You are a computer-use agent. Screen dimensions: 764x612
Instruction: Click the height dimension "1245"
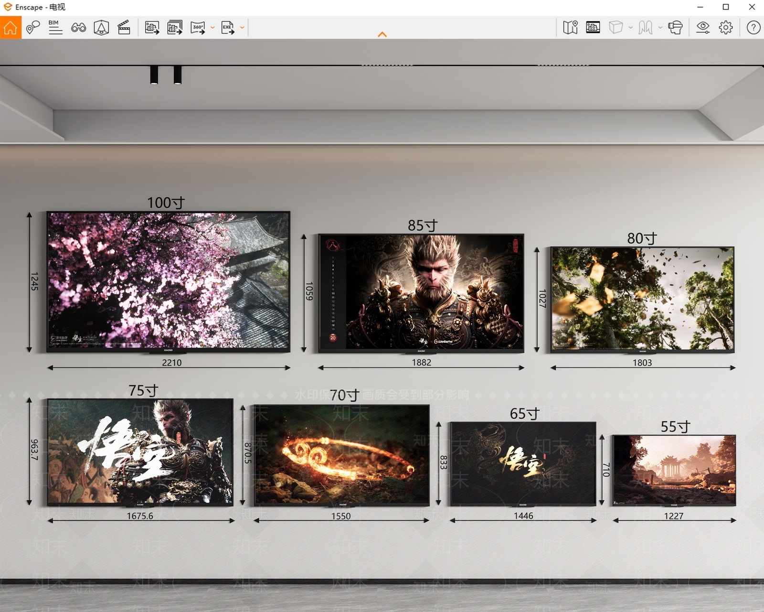click(34, 281)
